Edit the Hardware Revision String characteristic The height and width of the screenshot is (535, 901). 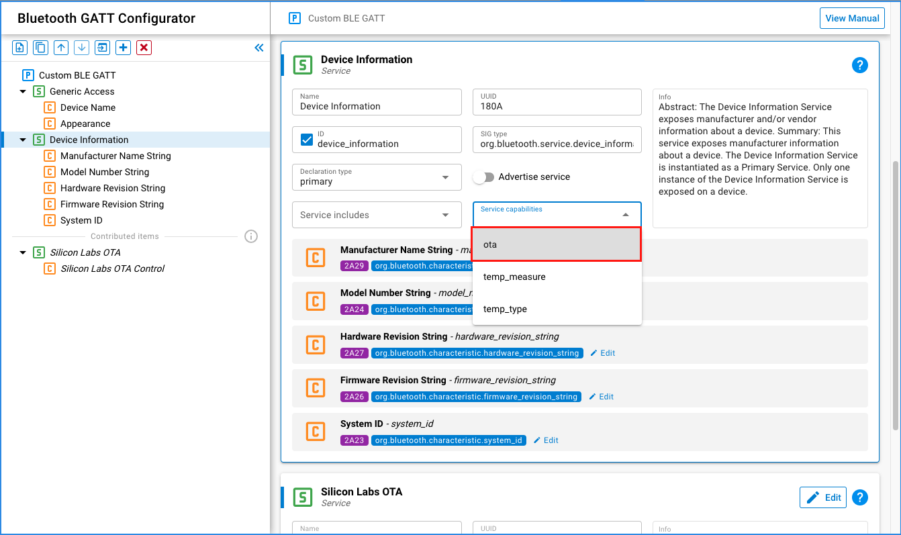(x=602, y=353)
